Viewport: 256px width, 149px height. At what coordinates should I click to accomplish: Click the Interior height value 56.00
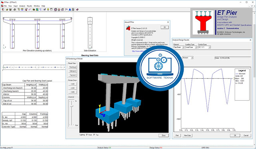pos(34,94)
